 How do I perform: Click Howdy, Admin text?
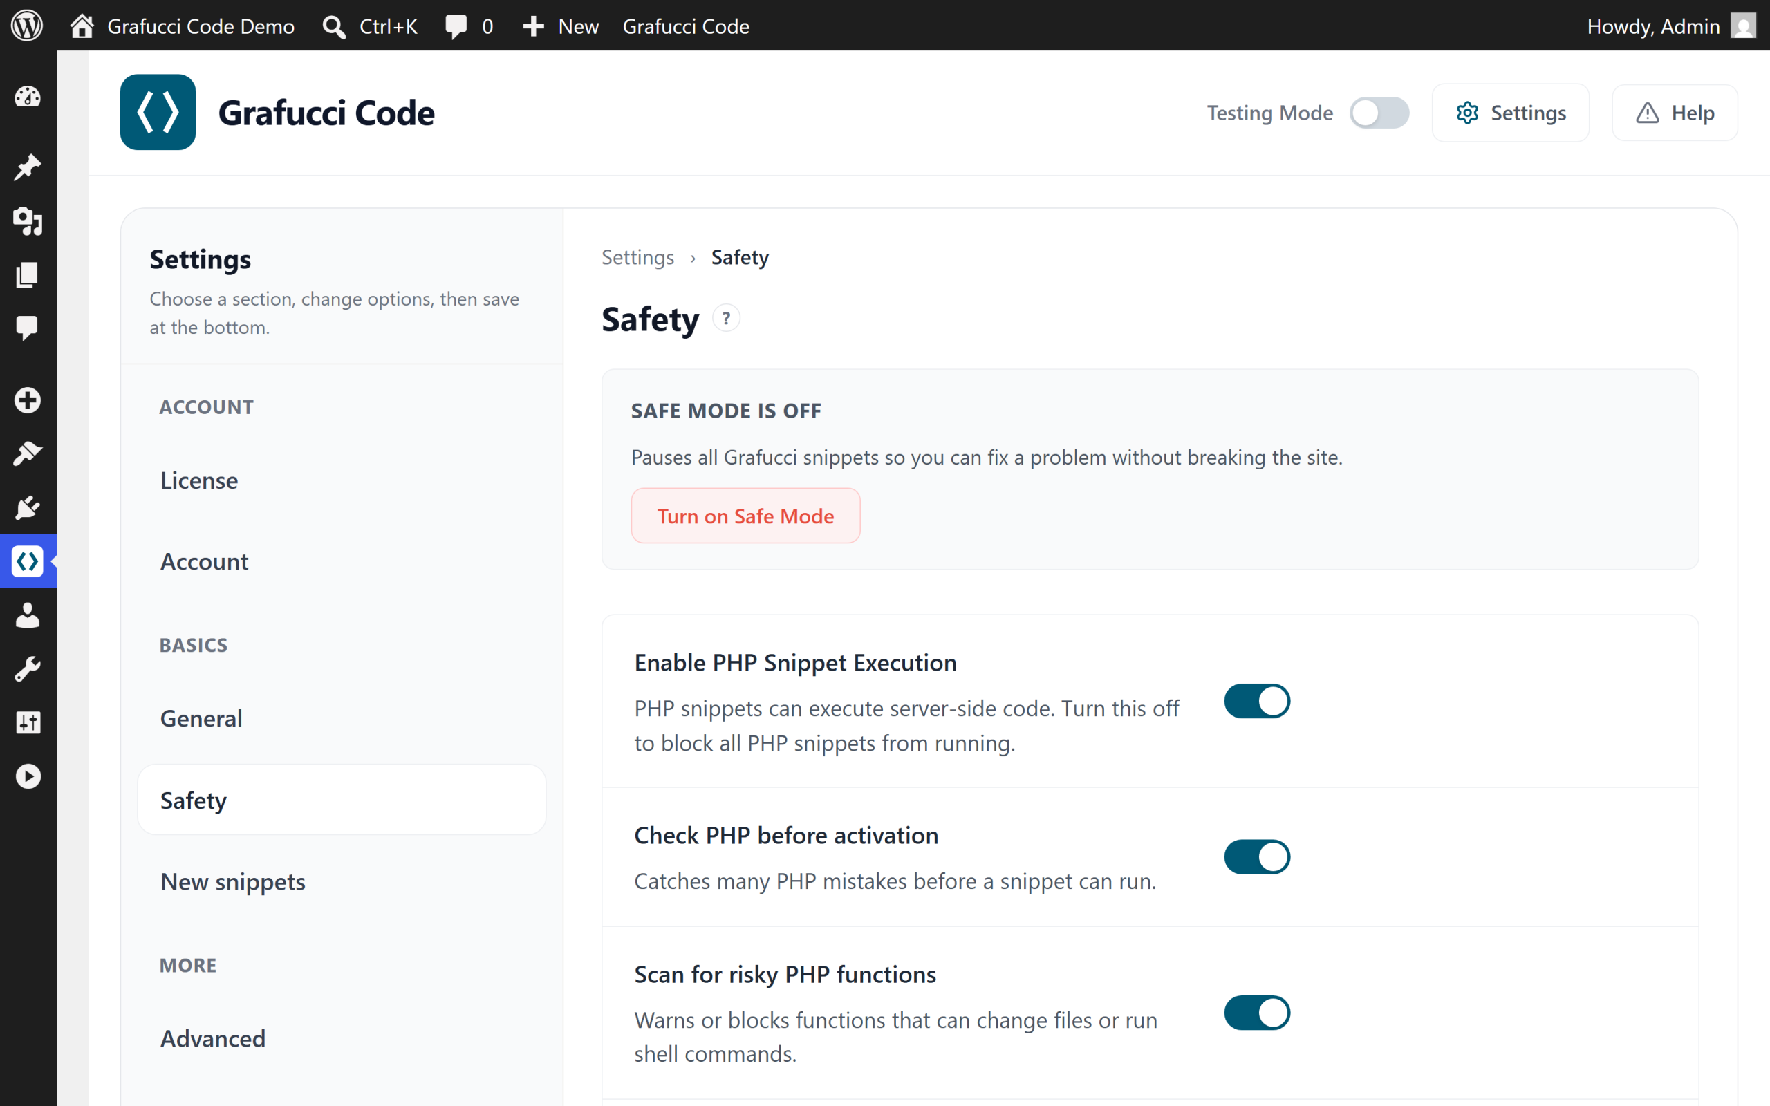(x=1653, y=26)
